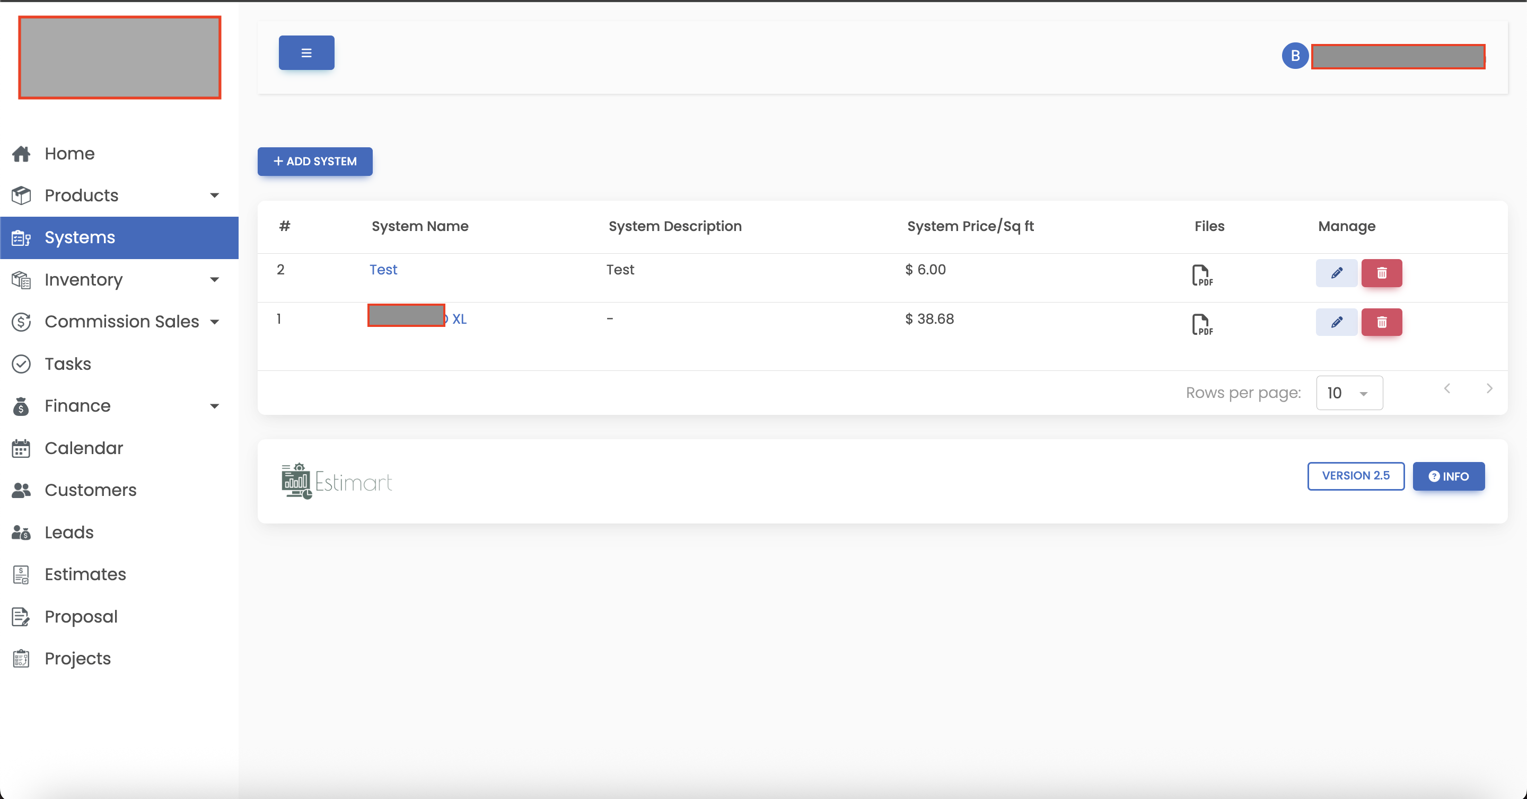Open the Calendar section
The image size is (1527, 799).
click(x=84, y=448)
